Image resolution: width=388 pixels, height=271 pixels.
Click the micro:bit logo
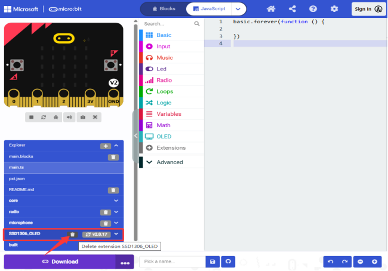tap(65, 9)
